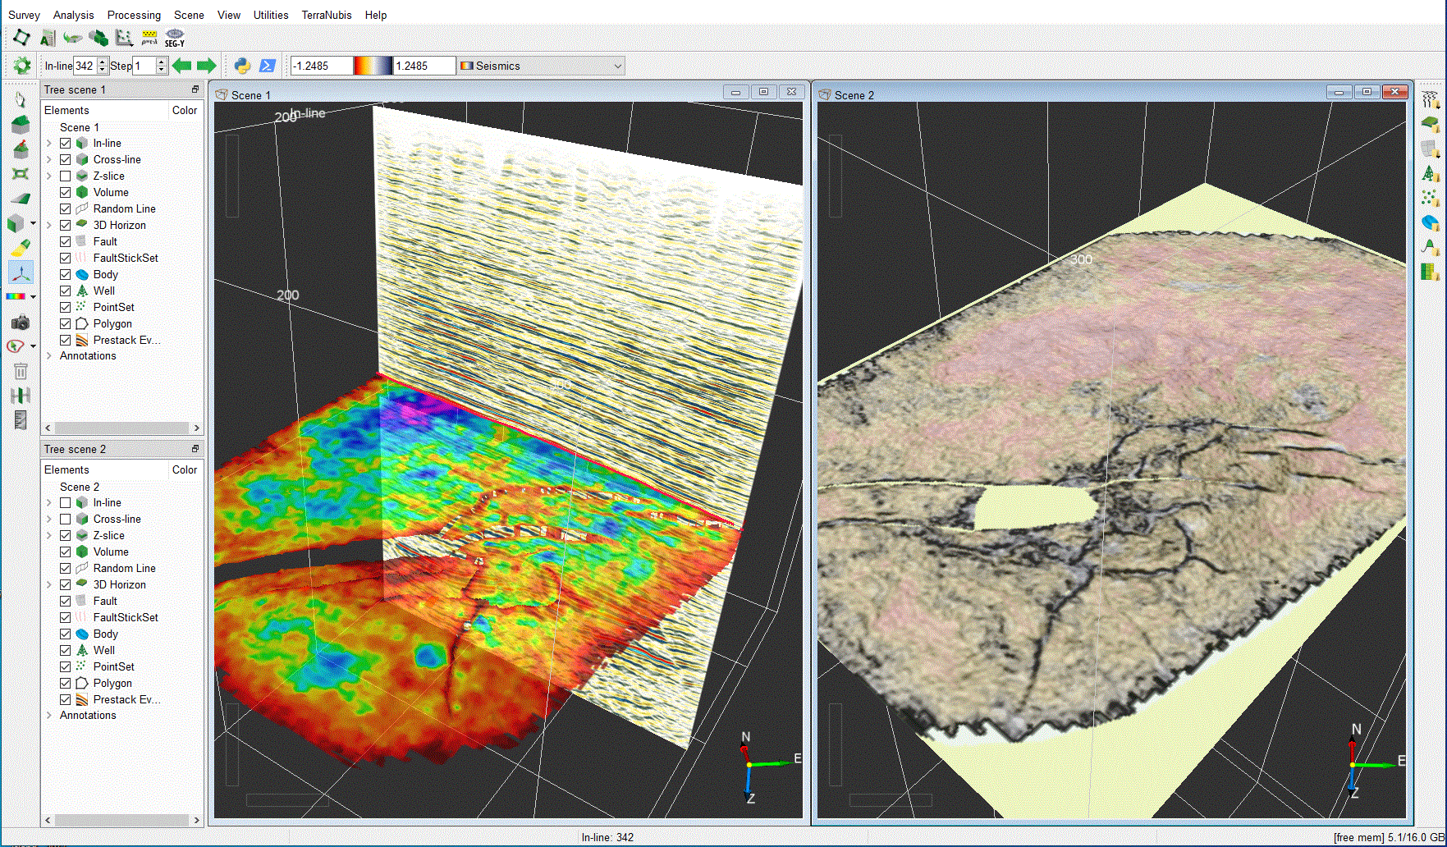Click the camera snapshot icon
The image size is (1447, 847).
pyautogui.click(x=21, y=323)
